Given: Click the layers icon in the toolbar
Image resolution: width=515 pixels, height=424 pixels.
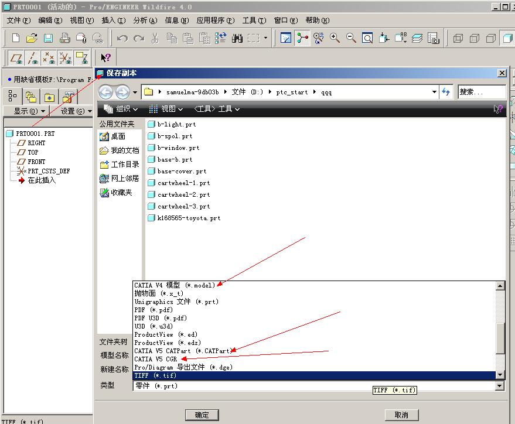Looking at the screenshot, I should (417, 38).
